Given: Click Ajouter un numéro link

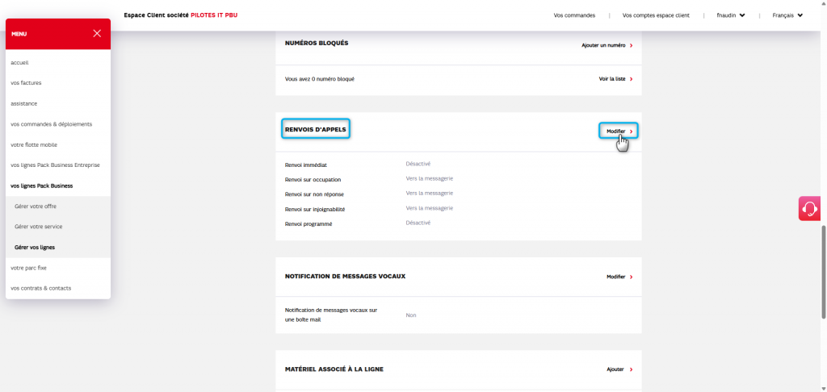Looking at the screenshot, I should coord(607,45).
